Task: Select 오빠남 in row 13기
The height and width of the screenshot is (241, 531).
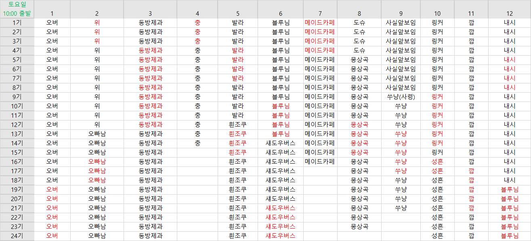Action: click(97, 134)
